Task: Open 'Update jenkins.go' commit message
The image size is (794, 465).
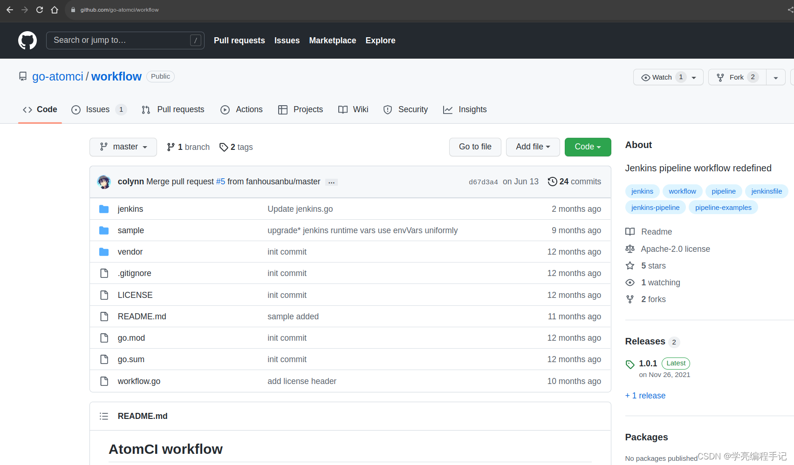Action: 300,209
